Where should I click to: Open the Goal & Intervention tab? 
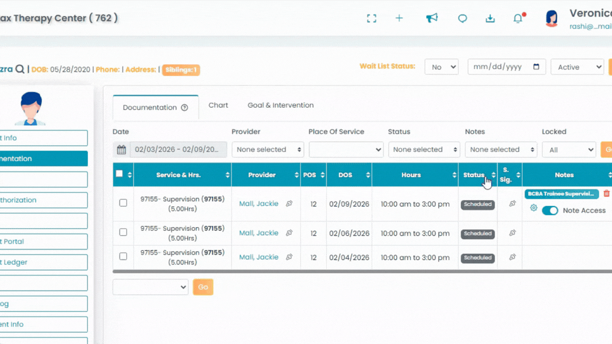coord(280,105)
